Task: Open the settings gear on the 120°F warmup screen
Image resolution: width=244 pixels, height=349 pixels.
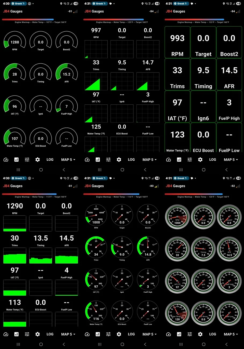Action: 200,334
